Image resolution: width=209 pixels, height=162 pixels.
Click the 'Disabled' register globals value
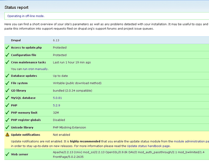click(x=59, y=120)
